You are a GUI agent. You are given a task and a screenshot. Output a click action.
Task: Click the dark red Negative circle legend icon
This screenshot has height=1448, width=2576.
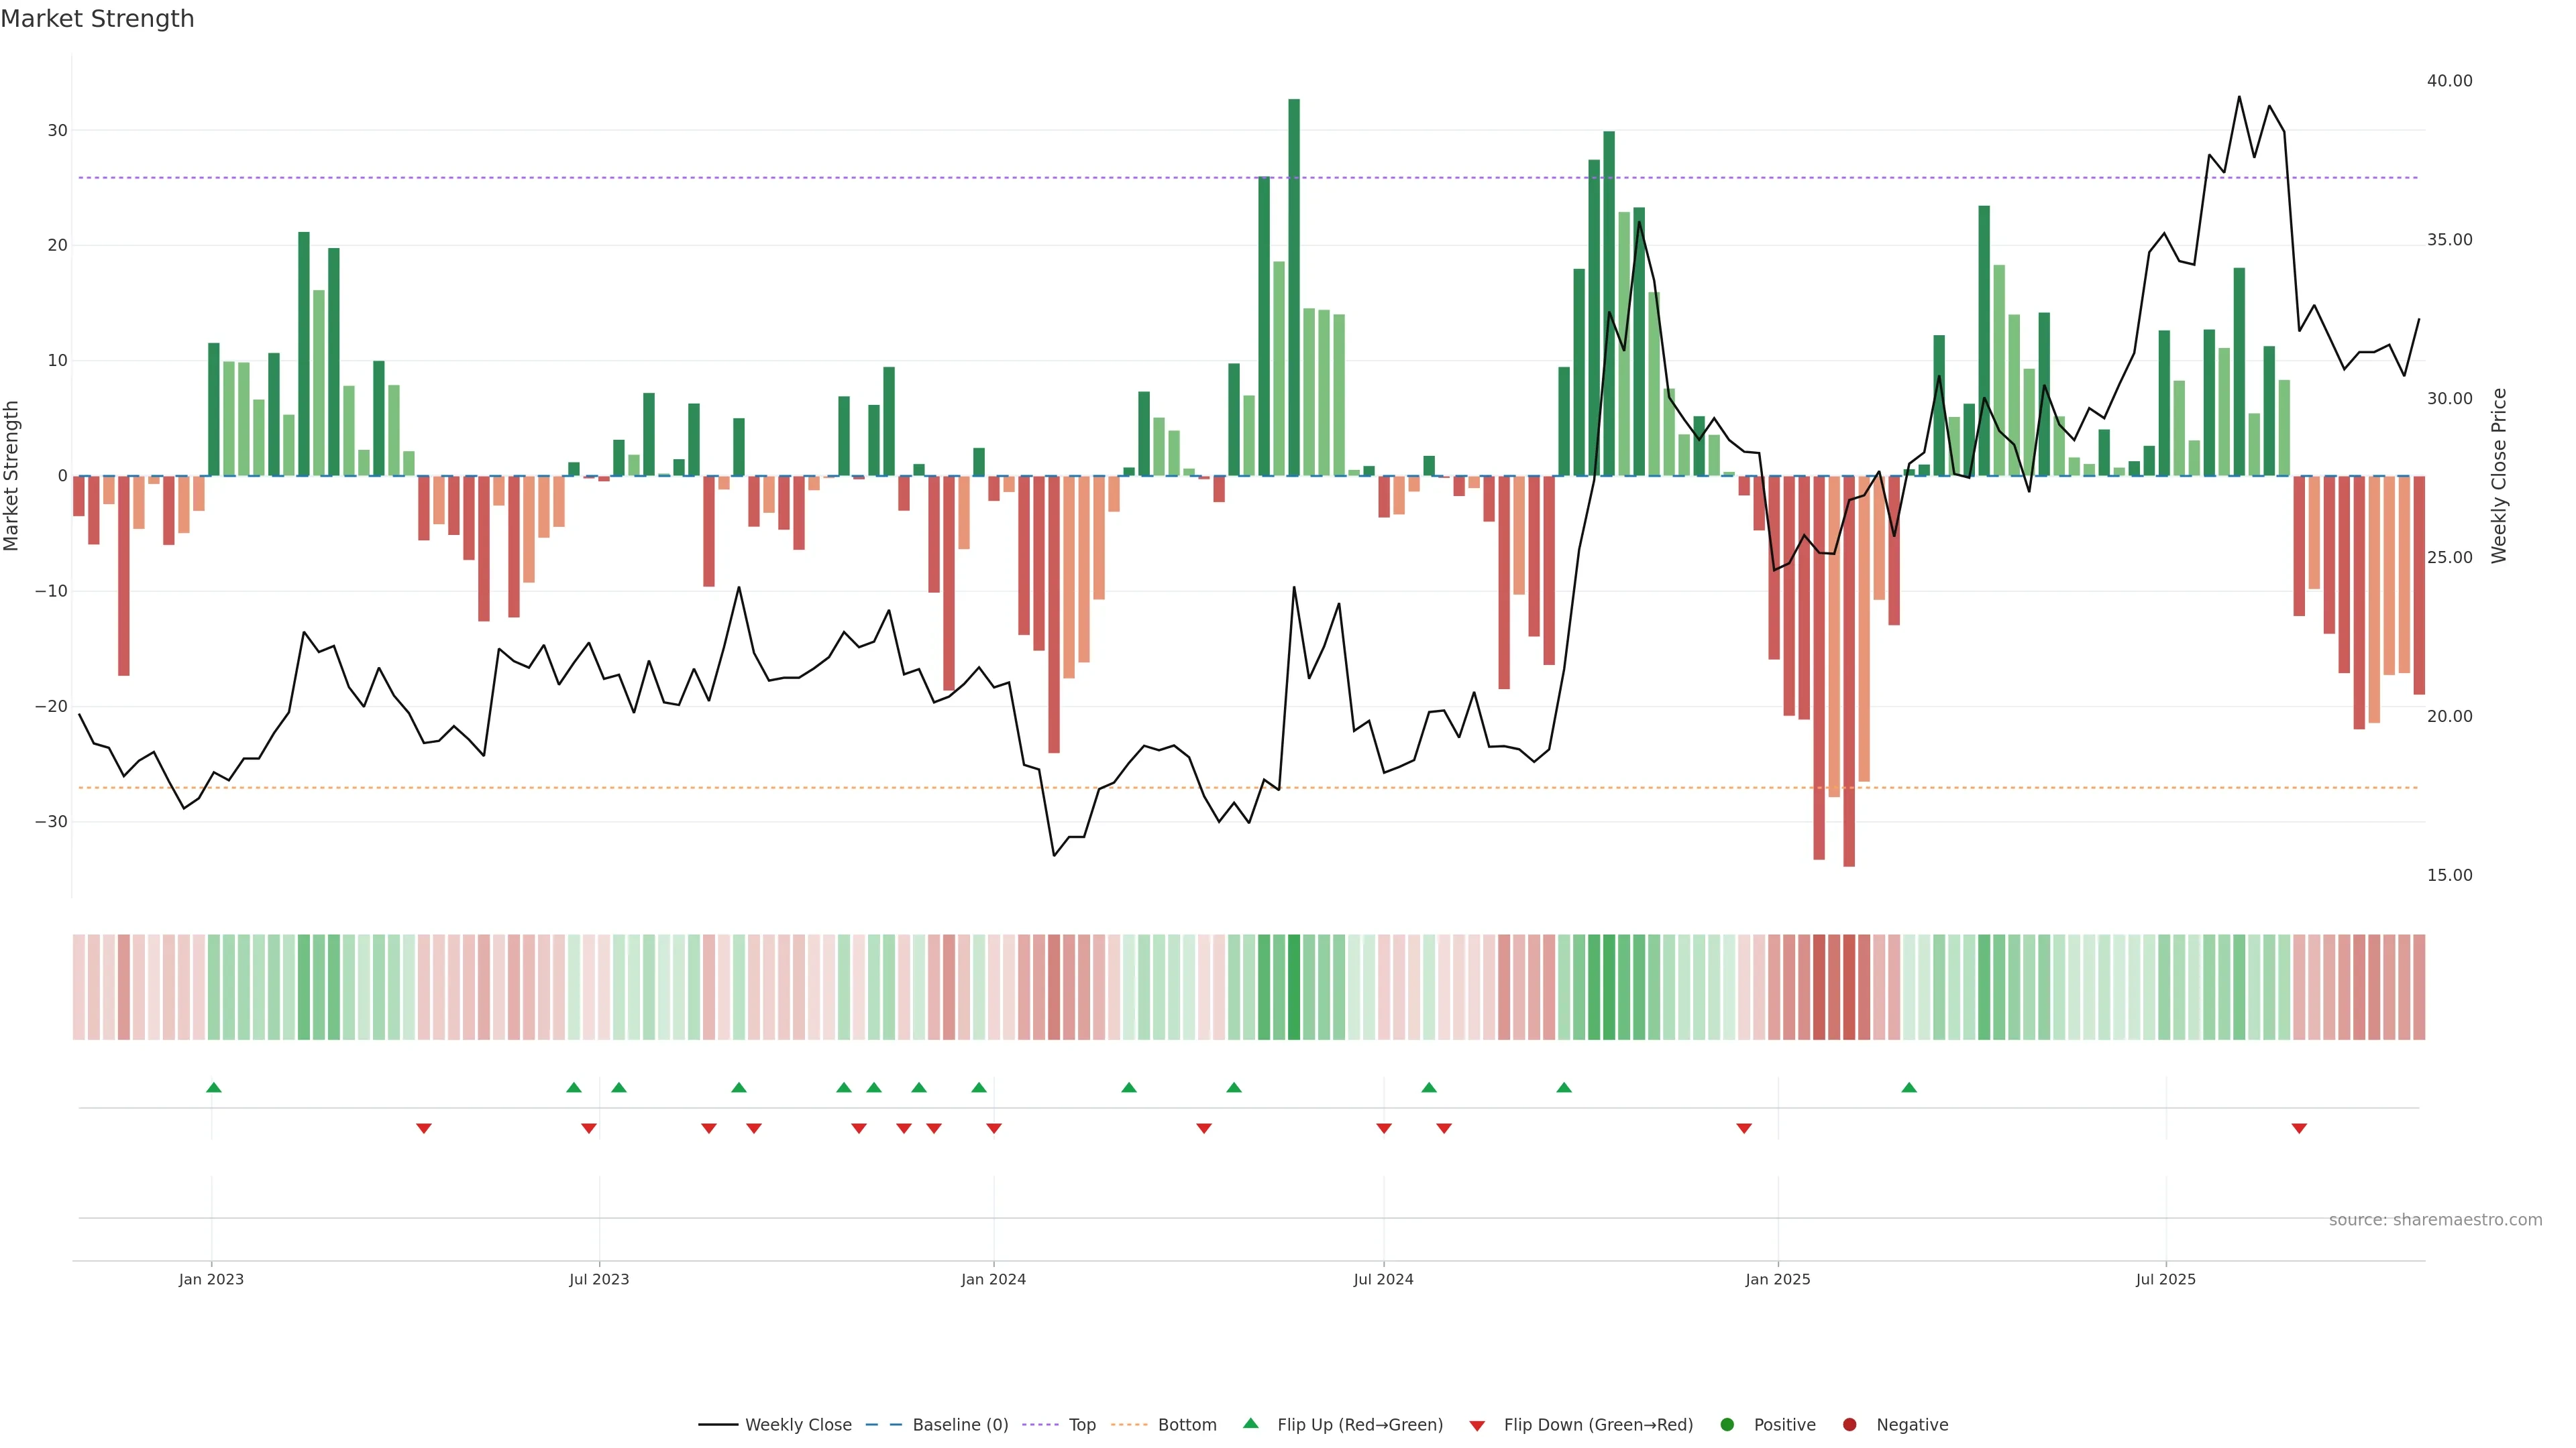pyautogui.click(x=1849, y=1425)
